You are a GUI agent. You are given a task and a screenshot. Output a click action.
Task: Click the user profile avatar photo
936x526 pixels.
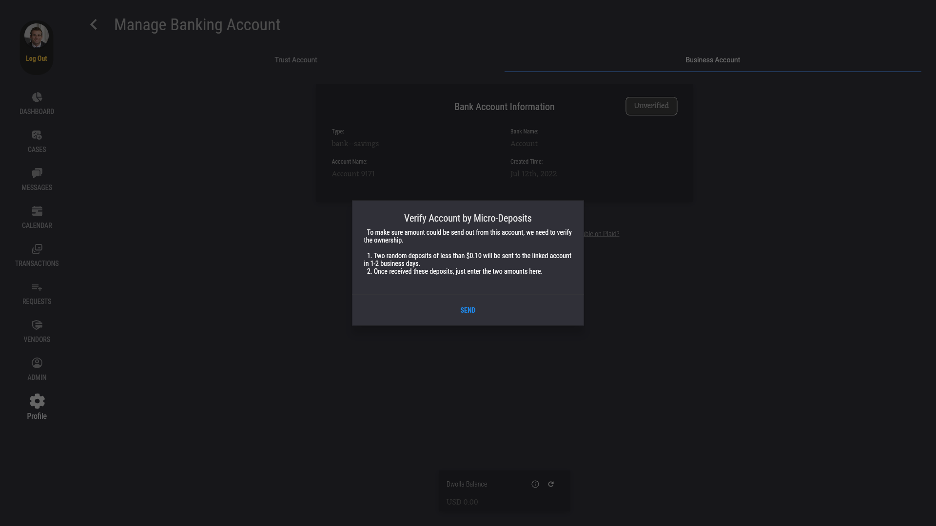pos(37,36)
